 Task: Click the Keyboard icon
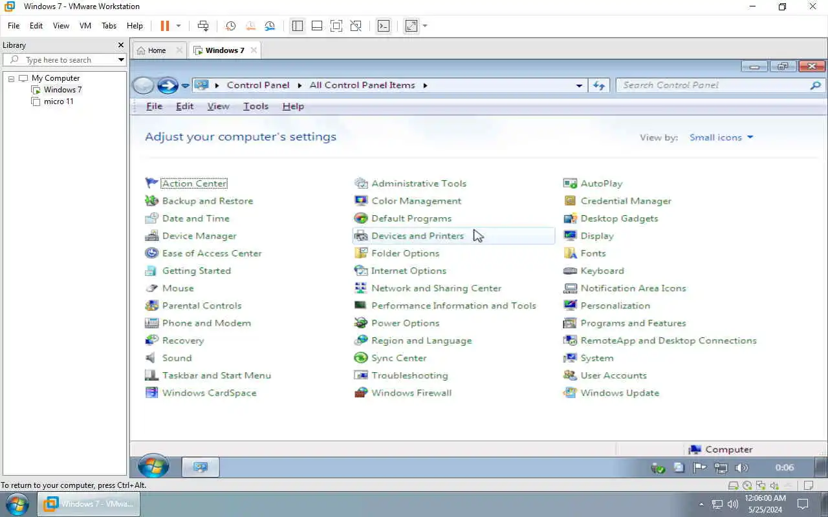click(x=570, y=271)
